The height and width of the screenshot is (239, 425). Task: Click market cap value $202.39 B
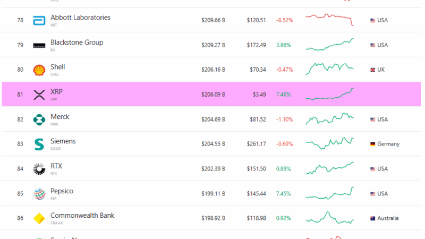[x=213, y=169]
